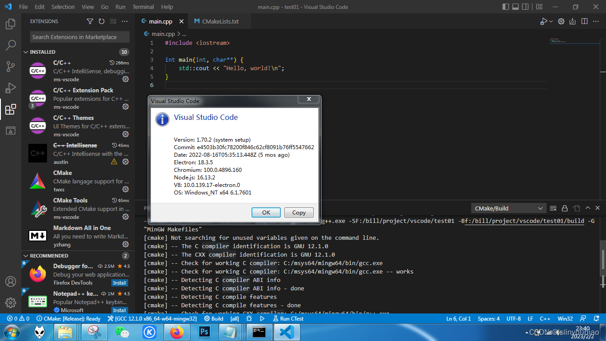This screenshot has height=341, width=606.
Task: Open the Terminal menu
Action: (x=143, y=7)
